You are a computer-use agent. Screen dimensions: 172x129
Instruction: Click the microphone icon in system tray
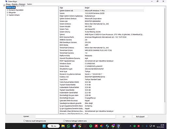(147, 126)
